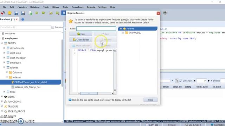The width and height of the screenshot is (225, 126).
Task: Click the yellow star favorites toolbar icon
Action: (x=9, y=13)
